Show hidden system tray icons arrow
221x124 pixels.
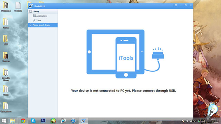179,121
